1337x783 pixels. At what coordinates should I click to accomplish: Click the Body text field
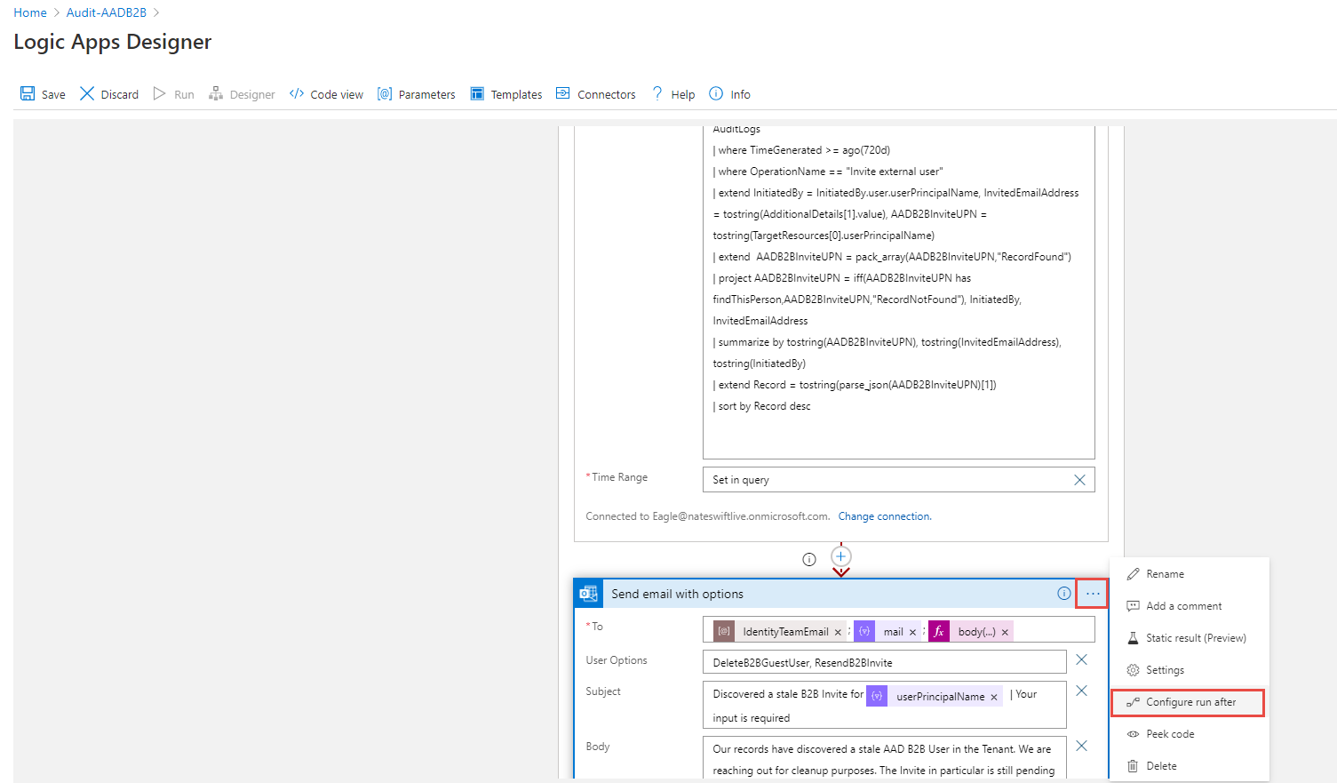coord(884,759)
